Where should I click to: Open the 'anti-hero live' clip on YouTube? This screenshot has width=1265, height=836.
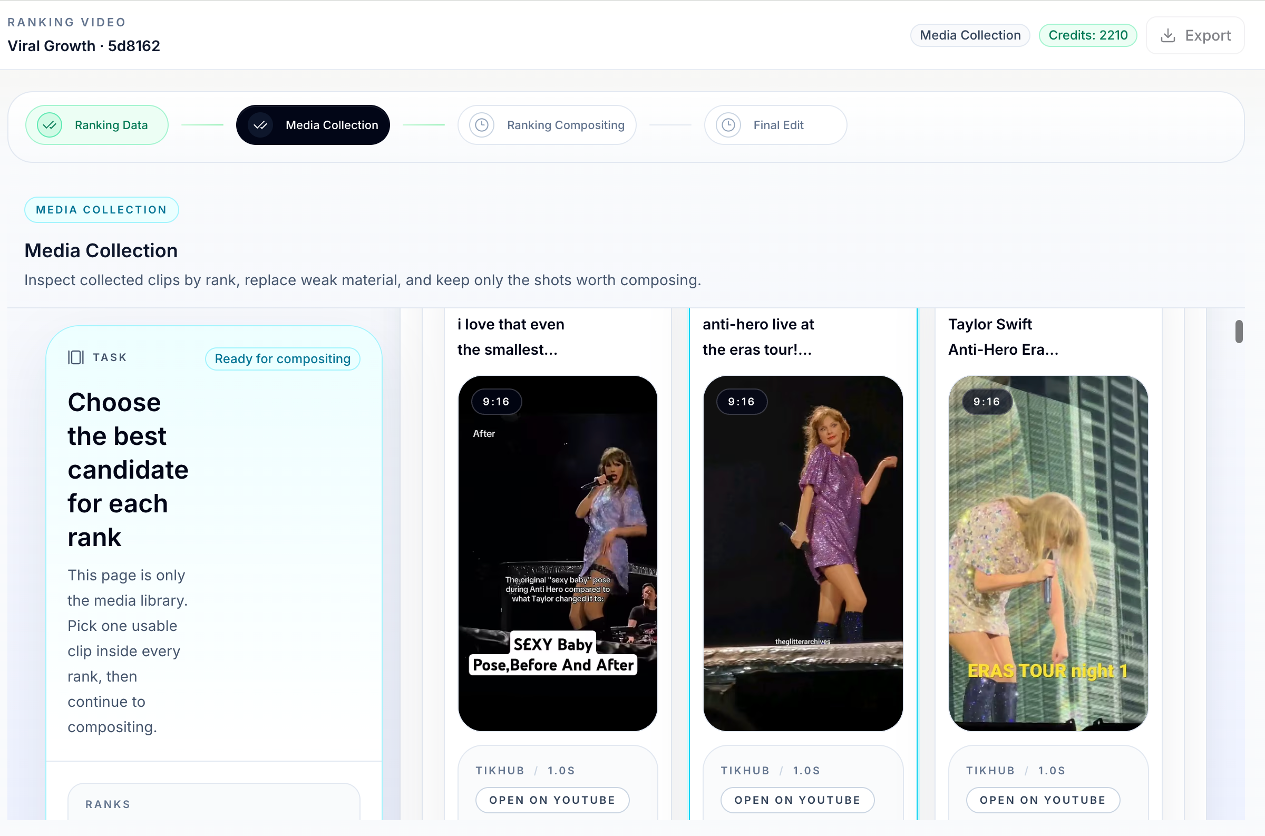[x=797, y=800]
